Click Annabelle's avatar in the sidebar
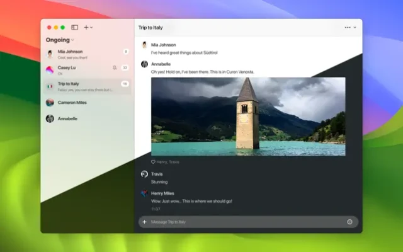The height and width of the screenshot is (252, 403). click(50, 118)
